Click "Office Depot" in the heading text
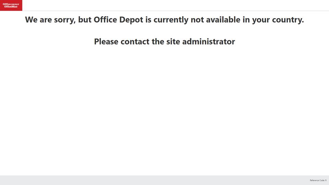 click(118, 20)
